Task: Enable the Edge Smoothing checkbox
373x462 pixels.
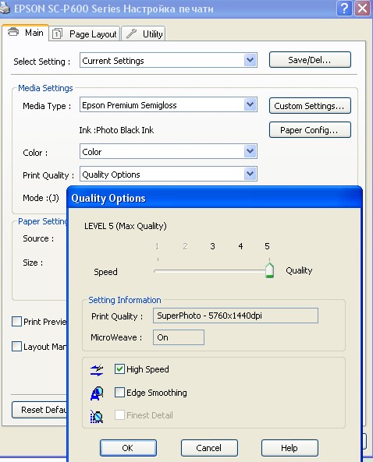Action: click(119, 392)
